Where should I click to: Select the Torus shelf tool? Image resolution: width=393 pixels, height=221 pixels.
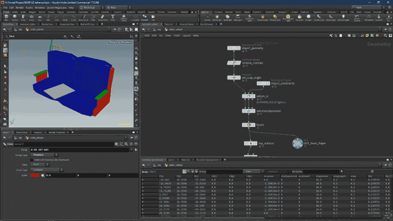click(x=31, y=17)
